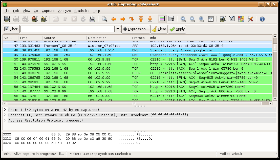Go forward in packet history arrow
The width and height of the screenshot is (280, 160).
pyautogui.click(x=123, y=19)
